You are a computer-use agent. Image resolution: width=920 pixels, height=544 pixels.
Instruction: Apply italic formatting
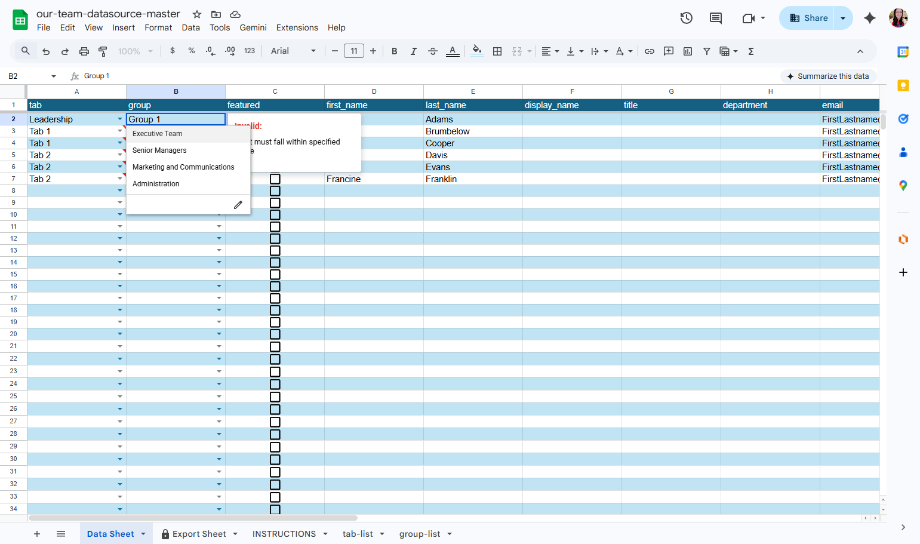click(x=413, y=51)
